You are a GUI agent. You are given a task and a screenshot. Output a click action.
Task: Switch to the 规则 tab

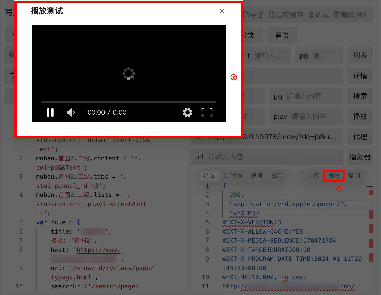(256, 176)
